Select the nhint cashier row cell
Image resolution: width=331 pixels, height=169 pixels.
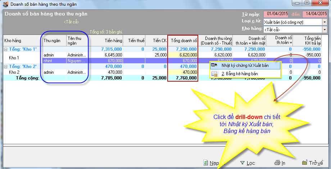click(54, 61)
